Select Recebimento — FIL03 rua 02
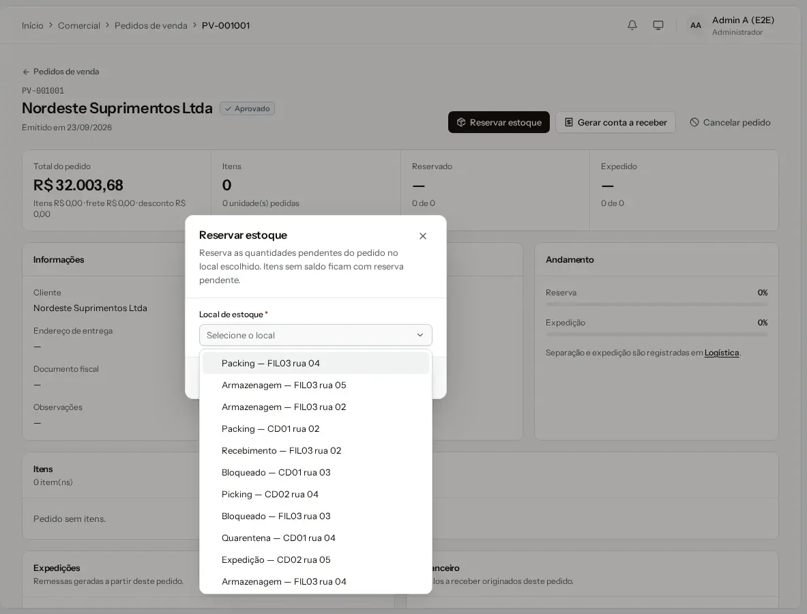Viewport: 807px width, 614px height. pyautogui.click(x=315, y=451)
